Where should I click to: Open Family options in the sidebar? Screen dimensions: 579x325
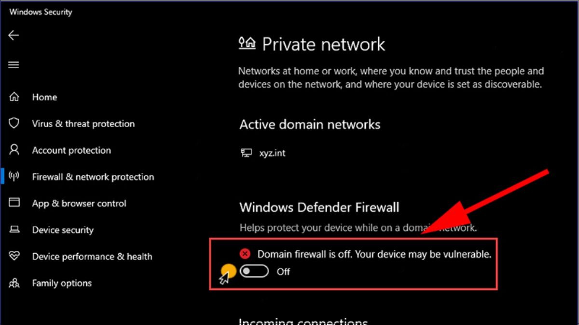click(62, 283)
